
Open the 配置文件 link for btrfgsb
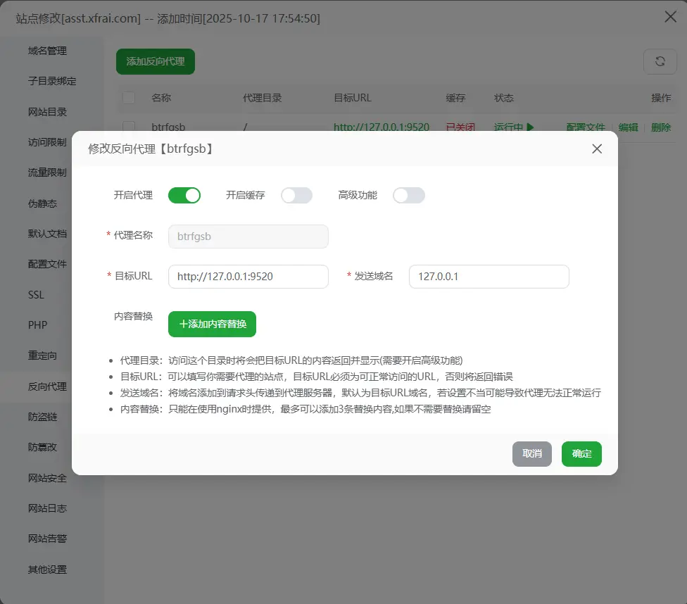(587, 128)
